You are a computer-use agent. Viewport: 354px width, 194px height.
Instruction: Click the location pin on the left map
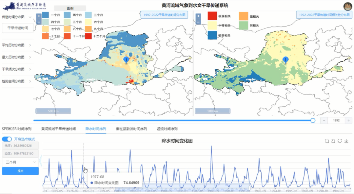tap(127, 60)
